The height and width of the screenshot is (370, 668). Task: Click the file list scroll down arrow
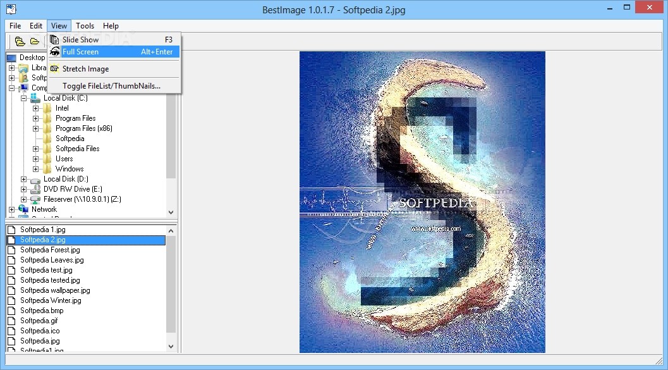click(171, 347)
